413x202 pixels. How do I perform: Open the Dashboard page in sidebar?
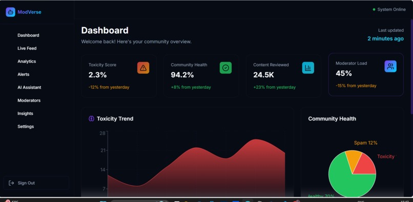click(x=28, y=35)
